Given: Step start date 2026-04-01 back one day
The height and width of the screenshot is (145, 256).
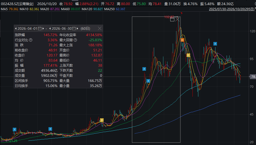Looking at the screenshot, I should (x=16, y=28).
